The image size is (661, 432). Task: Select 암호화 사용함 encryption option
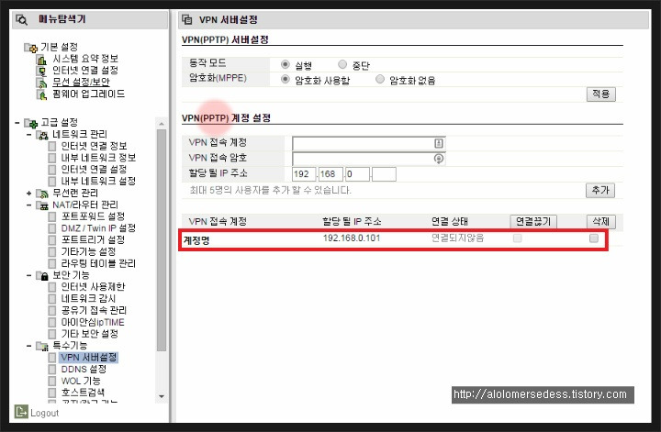coord(286,79)
